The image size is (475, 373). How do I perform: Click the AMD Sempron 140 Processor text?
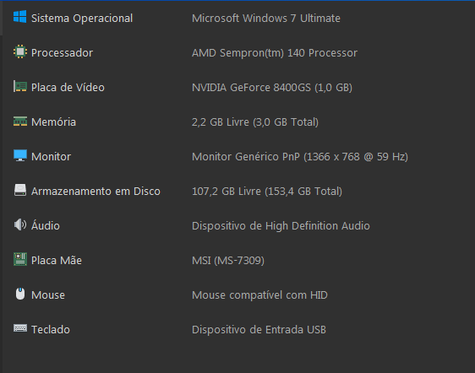275,53
